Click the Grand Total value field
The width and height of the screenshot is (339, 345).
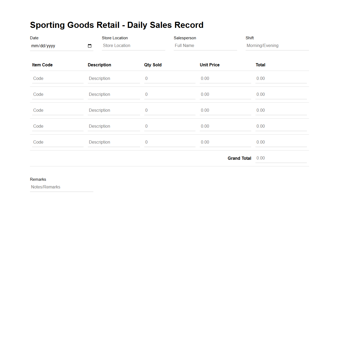tap(280, 158)
